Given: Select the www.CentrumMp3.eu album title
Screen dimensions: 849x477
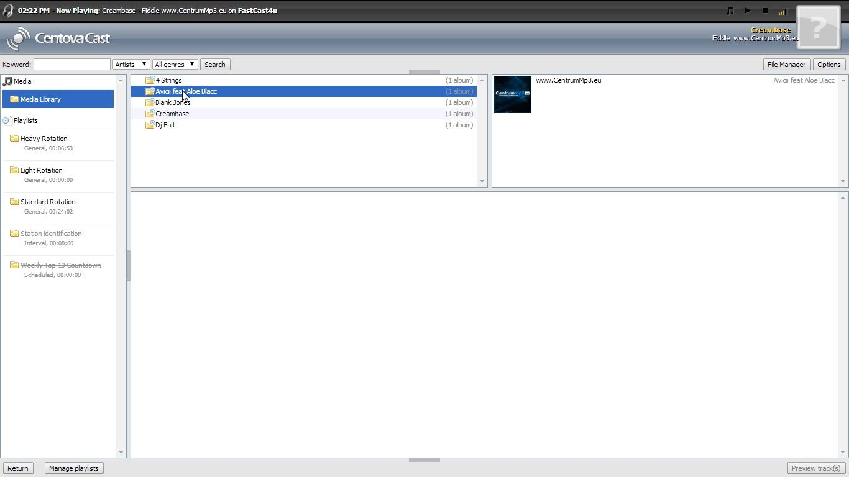Looking at the screenshot, I should coord(569,80).
